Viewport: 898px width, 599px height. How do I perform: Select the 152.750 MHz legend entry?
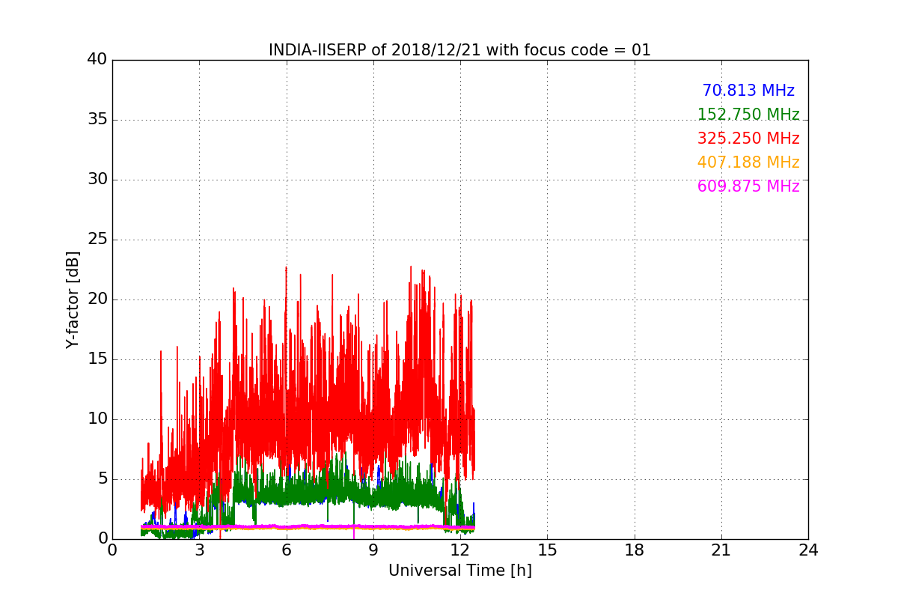(748, 115)
